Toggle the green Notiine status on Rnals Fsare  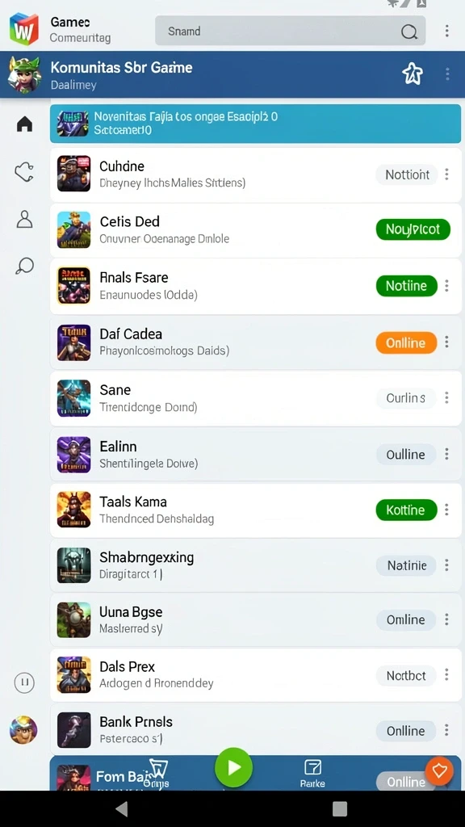click(407, 286)
